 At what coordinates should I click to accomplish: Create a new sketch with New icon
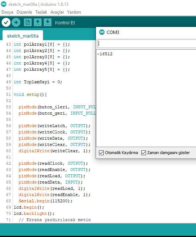tap(28, 22)
